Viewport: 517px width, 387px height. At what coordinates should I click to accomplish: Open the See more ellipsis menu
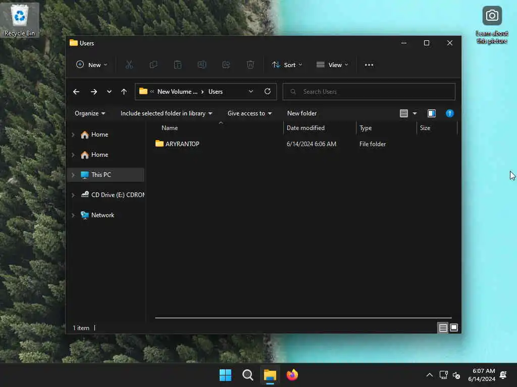click(x=369, y=65)
